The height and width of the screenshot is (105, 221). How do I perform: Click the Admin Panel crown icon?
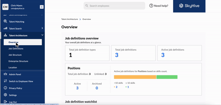click(x=5, y=74)
